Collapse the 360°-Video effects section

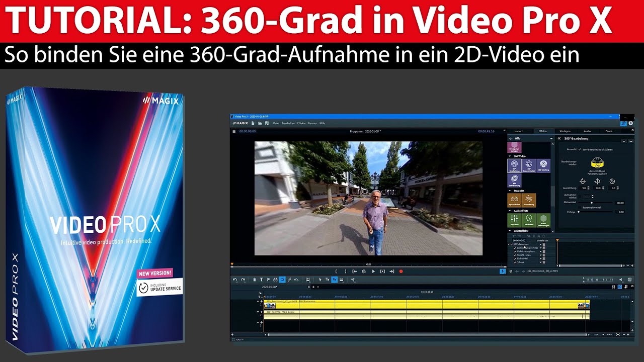click(x=510, y=156)
